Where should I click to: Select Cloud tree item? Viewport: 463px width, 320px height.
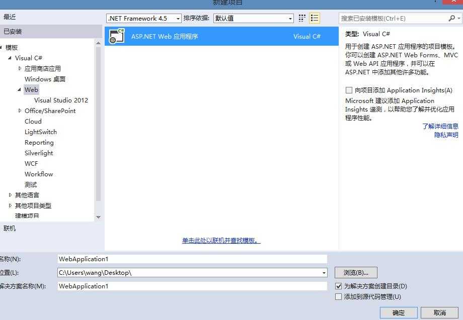(33, 122)
